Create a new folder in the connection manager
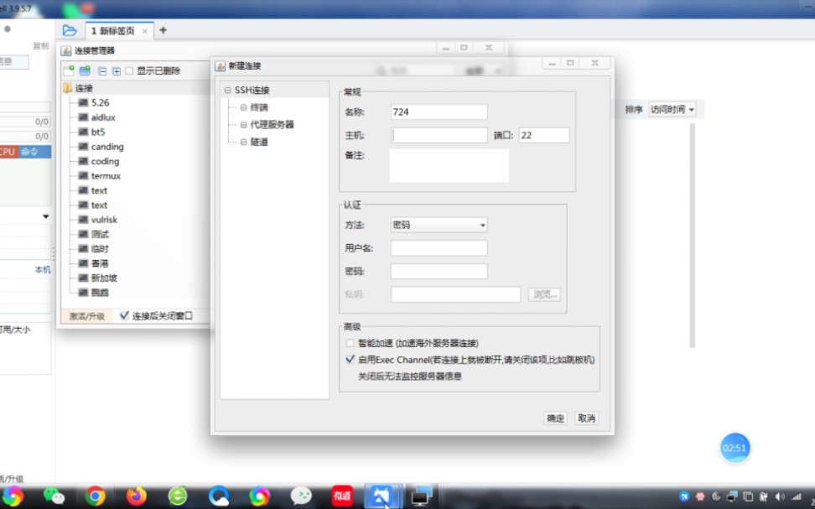 point(83,70)
